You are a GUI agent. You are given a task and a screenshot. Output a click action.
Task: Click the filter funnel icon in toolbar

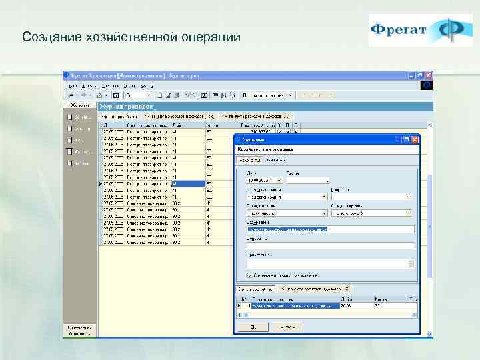click(x=187, y=95)
